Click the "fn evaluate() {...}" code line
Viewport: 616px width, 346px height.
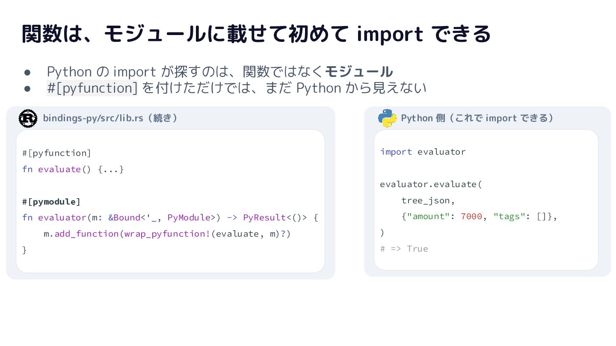click(x=73, y=169)
